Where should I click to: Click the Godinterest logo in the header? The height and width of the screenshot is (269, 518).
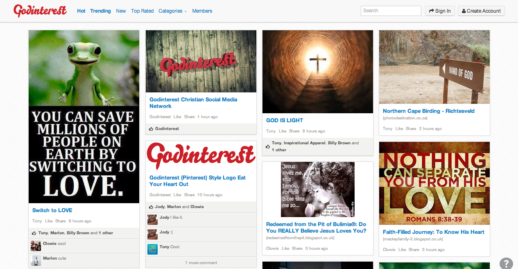coord(40,11)
